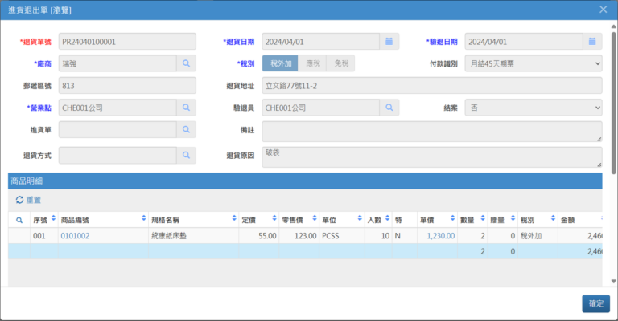Open the 結案 dropdown
The width and height of the screenshot is (618, 321).
(534, 108)
